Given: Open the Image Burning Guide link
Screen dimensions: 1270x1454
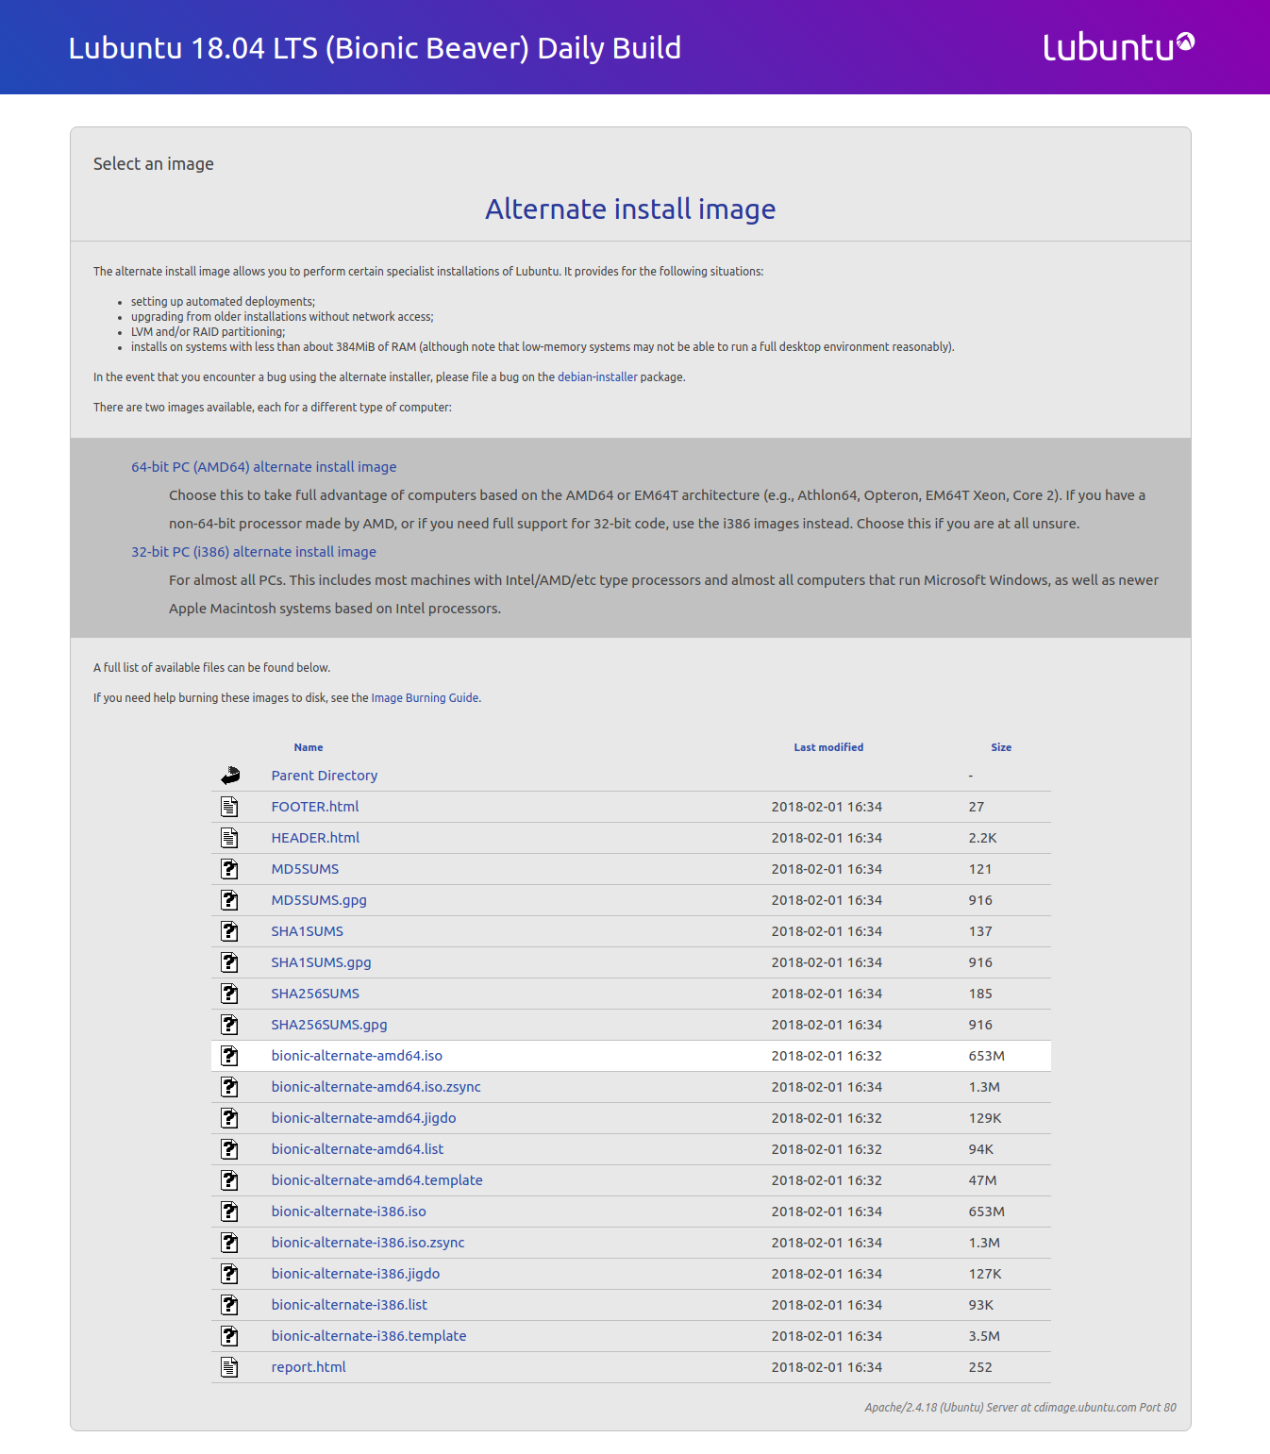Looking at the screenshot, I should click(425, 698).
